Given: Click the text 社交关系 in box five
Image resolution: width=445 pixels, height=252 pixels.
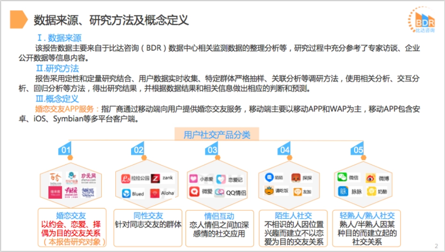Looking at the screenshot, I should point(367,242).
